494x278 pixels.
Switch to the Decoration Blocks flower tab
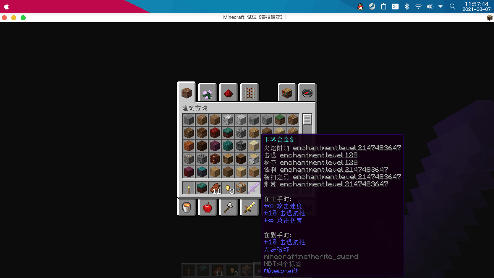click(x=208, y=93)
